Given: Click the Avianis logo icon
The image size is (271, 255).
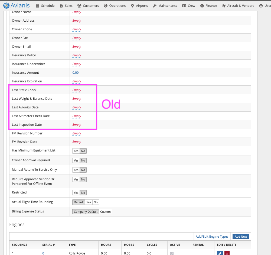Looking at the screenshot, I should [6, 5].
